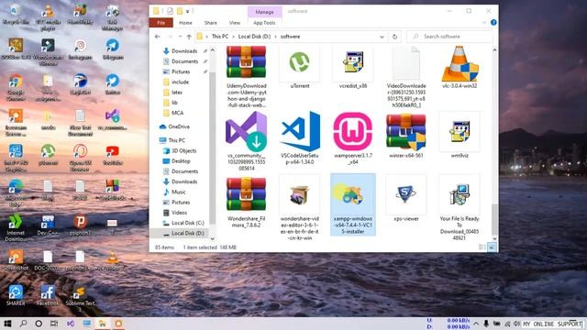Go back with the Back arrow
Viewport: 587px width, 330px height.
(158, 37)
